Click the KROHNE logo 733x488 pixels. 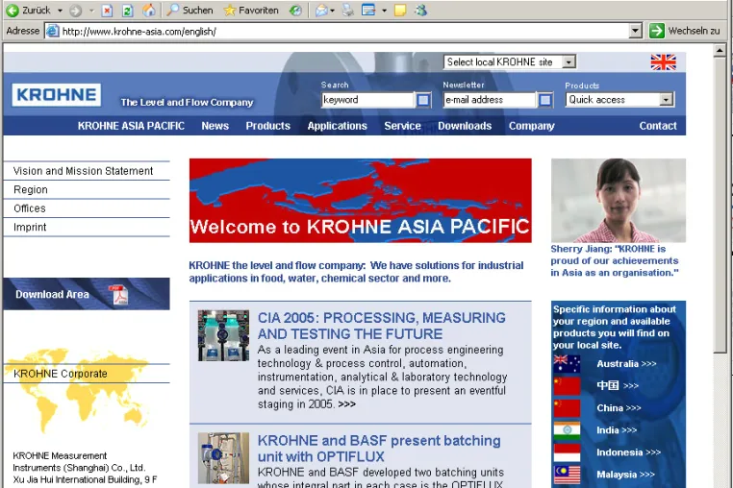pyautogui.click(x=56, y=95)
